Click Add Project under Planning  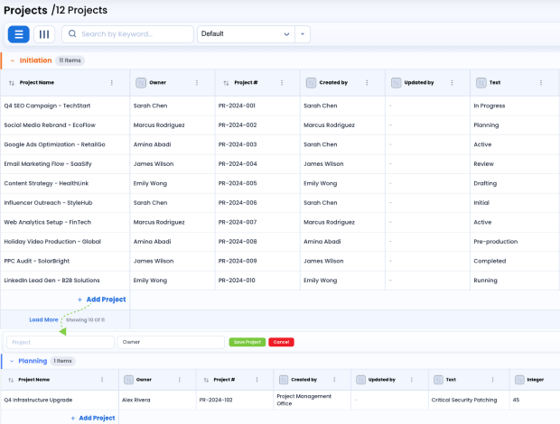(93, 418)
